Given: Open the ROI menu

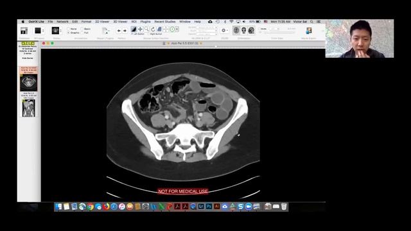Looking at the screenshot, I should coord(134,22).
